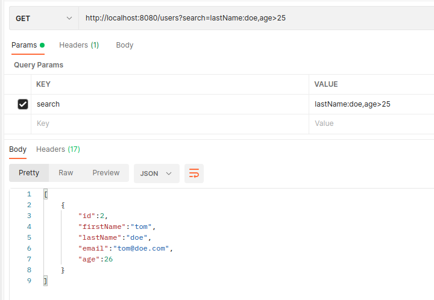Switch to the request Params tab

pyautogui.click(x=28, y=45)
